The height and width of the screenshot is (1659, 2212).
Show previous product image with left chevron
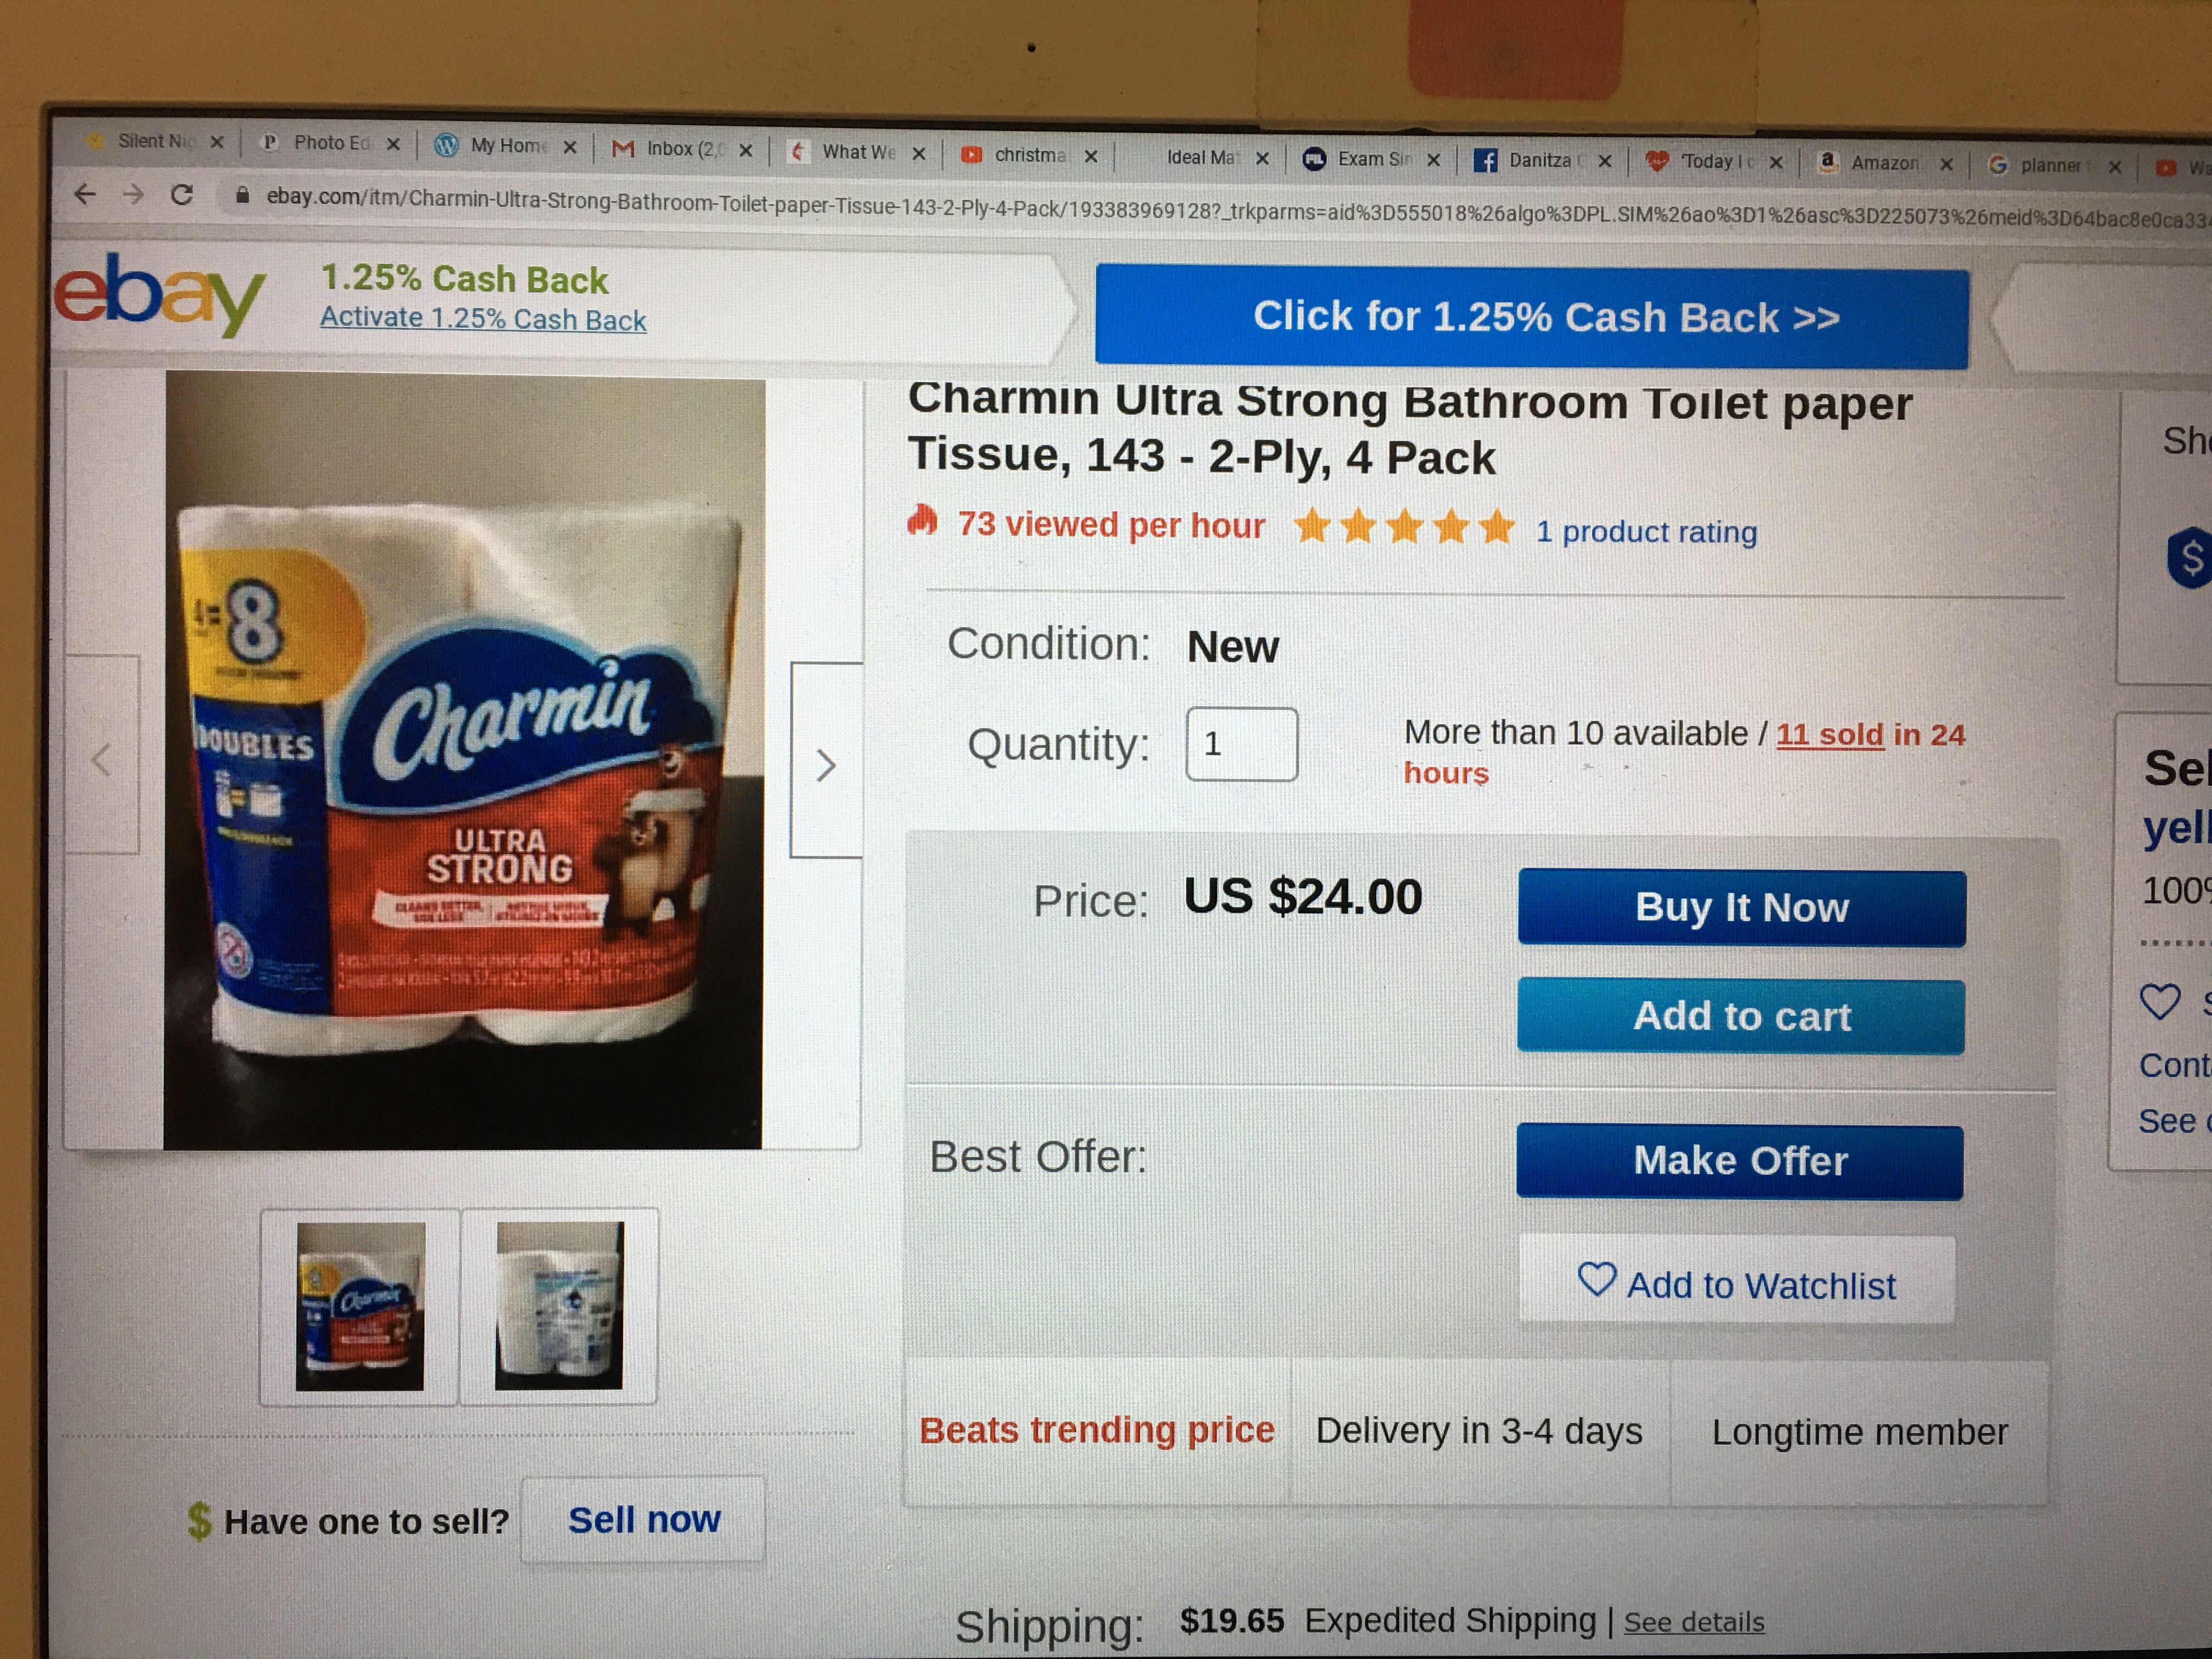[x=101, y=759]
